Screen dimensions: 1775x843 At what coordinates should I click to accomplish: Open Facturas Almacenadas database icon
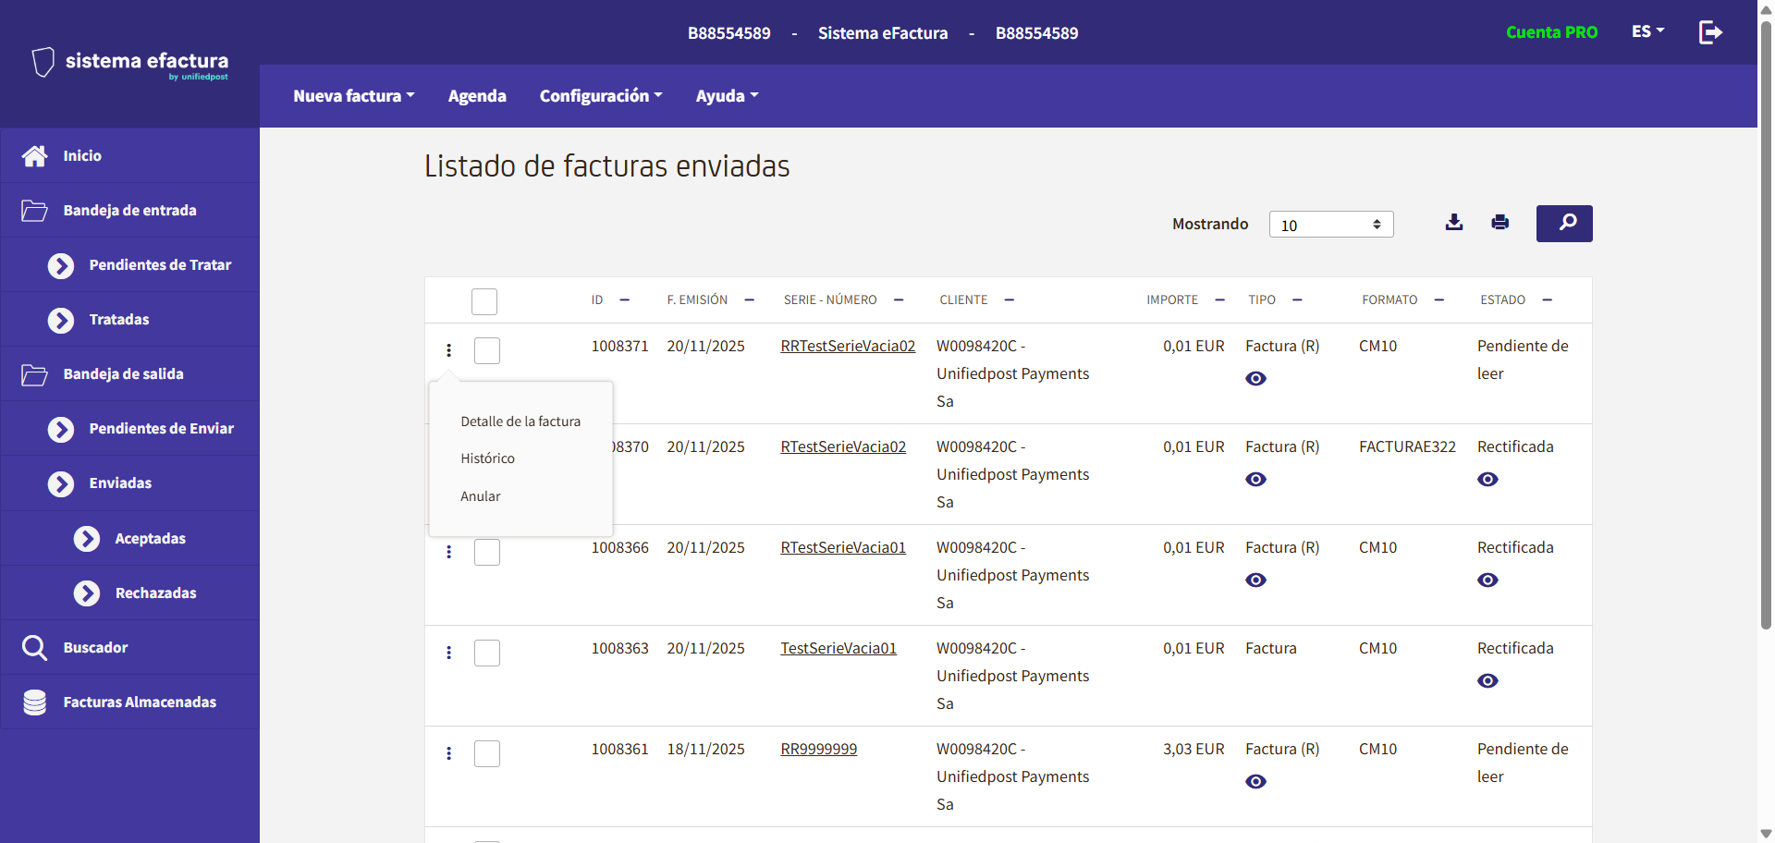(35, 702)
